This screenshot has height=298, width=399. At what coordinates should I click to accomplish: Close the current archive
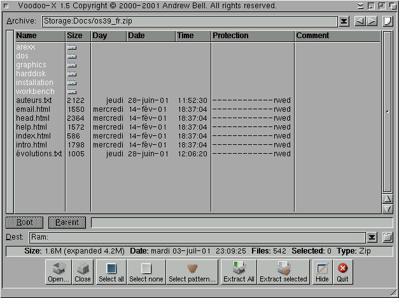tap(83, 271)
